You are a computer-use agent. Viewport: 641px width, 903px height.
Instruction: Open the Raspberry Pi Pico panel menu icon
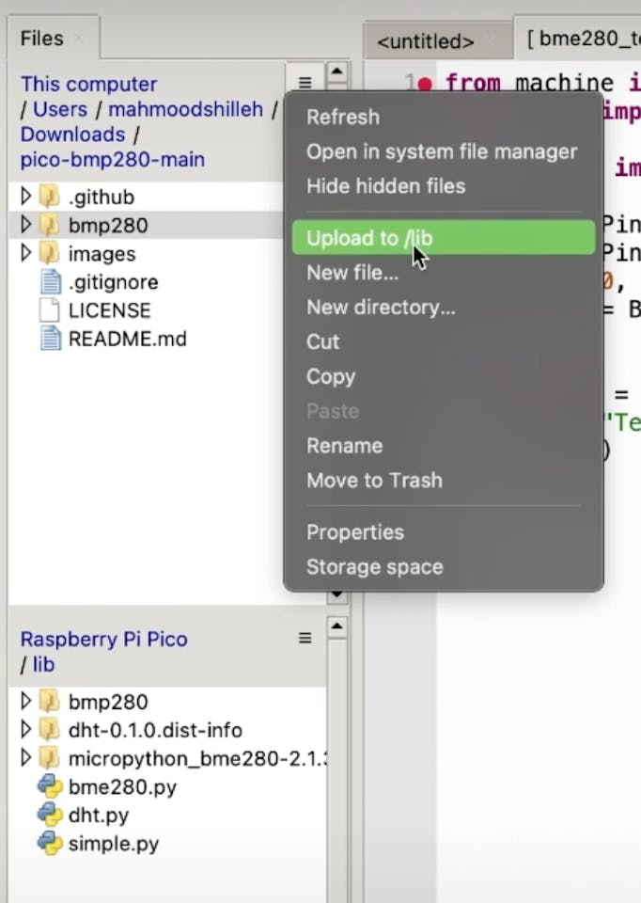pyautogui.click(x=305, y=639)
